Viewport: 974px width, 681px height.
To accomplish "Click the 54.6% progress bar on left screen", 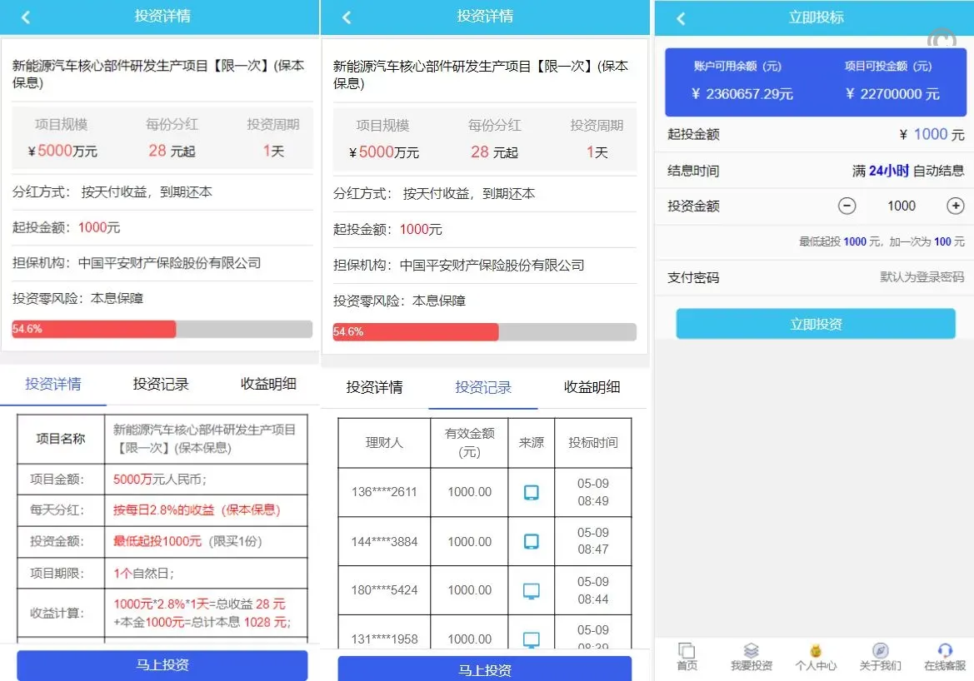I will 162,329.
